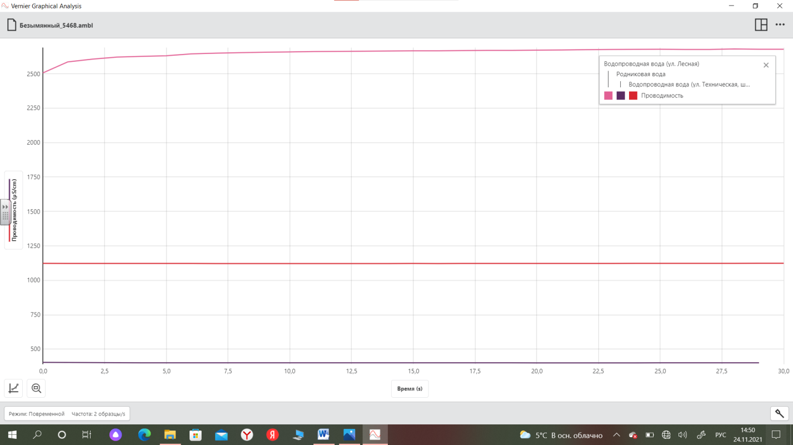Show hidden system tray icons

tap(616, 434)
